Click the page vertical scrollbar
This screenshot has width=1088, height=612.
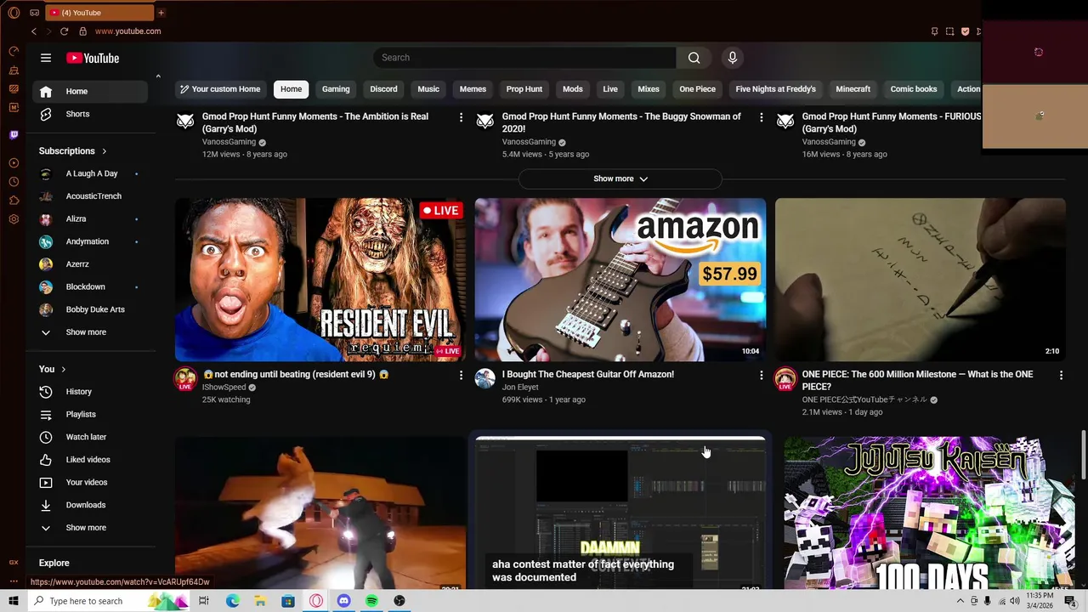tap(1084, 455)
